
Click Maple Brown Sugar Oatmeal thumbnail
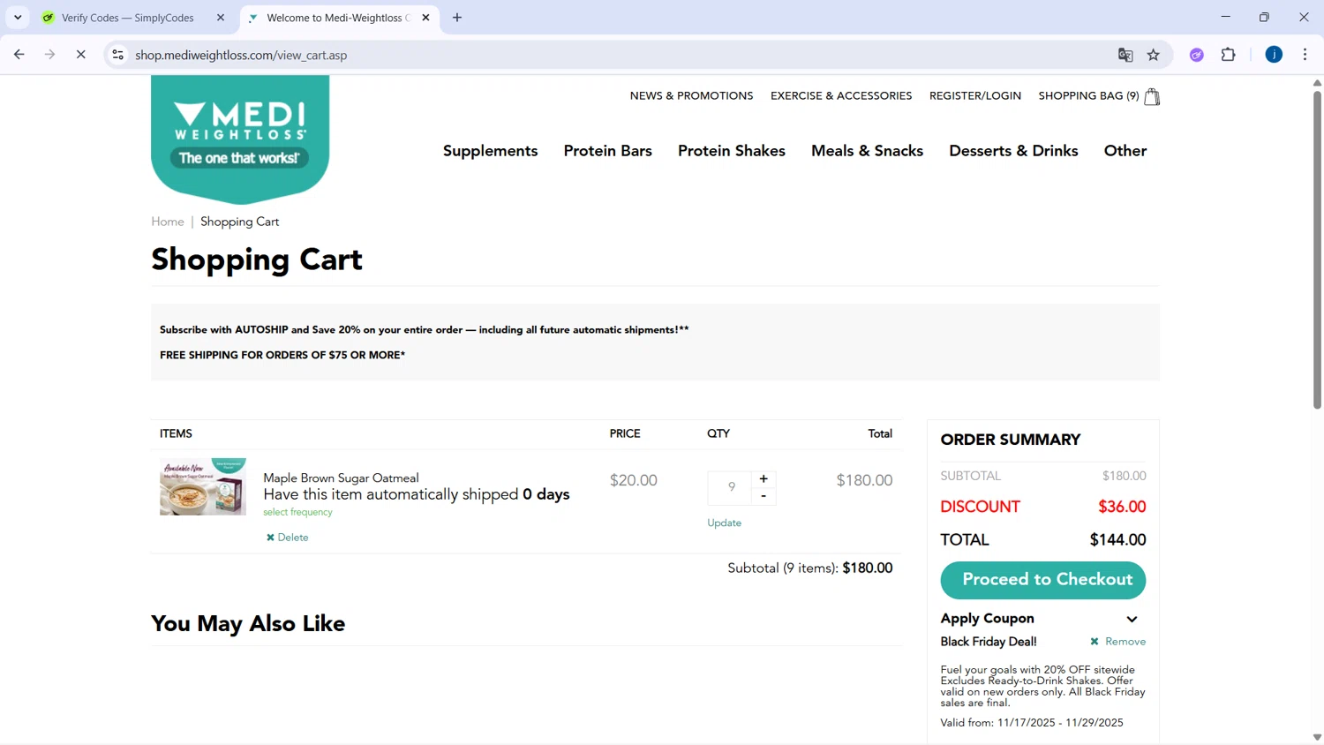[203, 486]
